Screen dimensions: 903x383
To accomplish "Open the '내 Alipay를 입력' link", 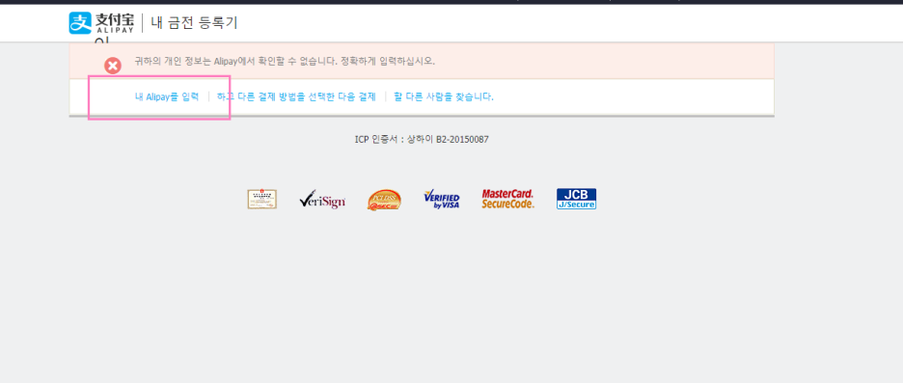I will point(167,96).
